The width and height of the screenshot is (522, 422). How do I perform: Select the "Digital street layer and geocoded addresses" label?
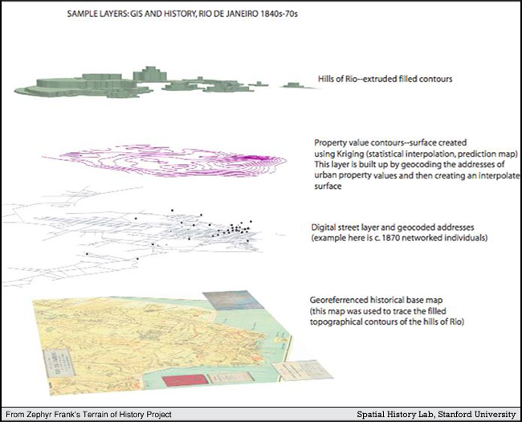coord(395,227)
